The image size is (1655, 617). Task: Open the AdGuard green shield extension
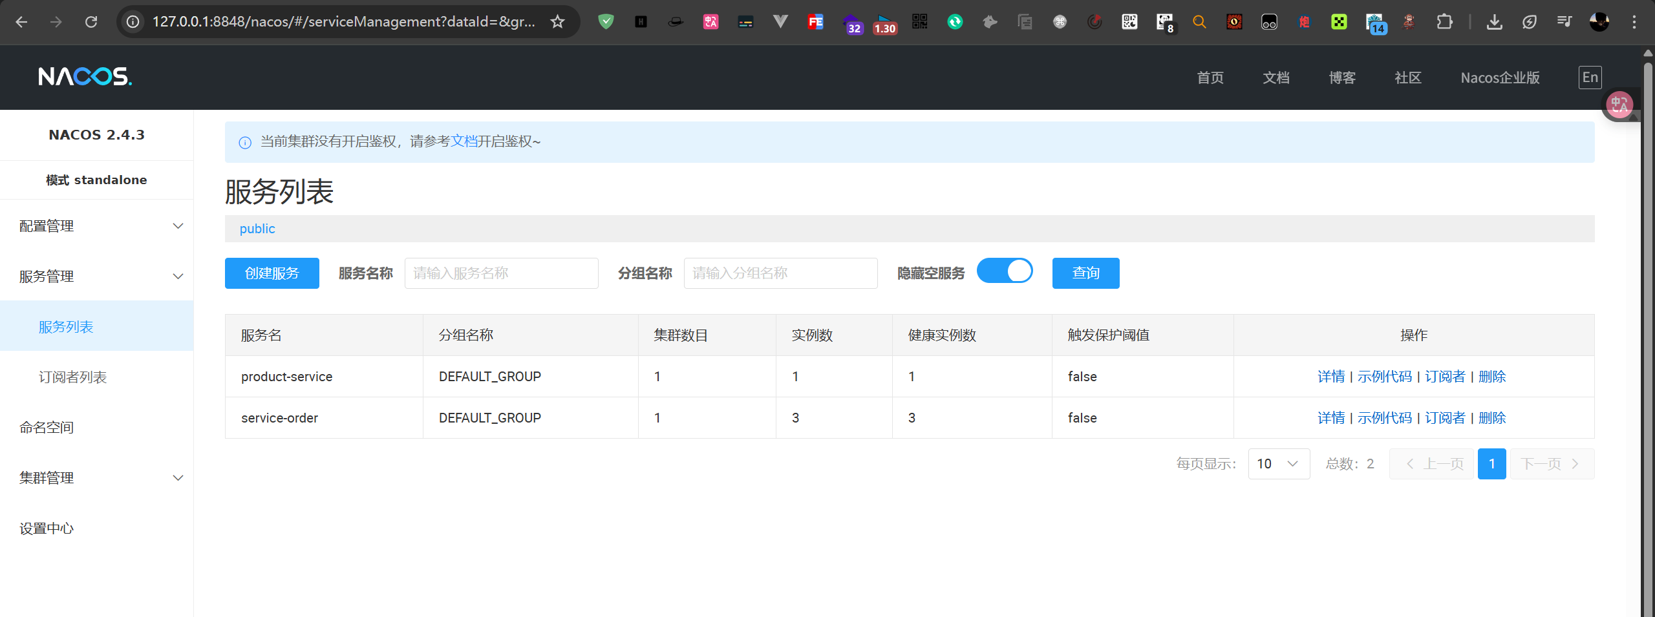click(606, 22)
